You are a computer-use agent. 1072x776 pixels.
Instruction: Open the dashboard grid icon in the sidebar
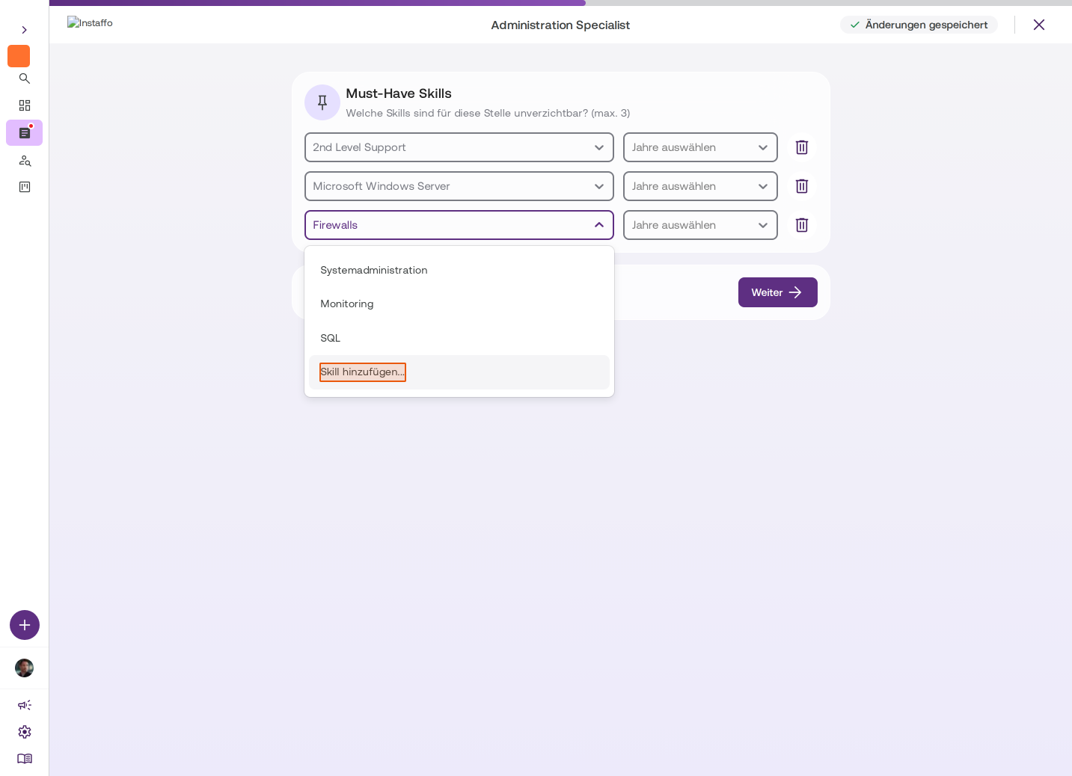click(25, 105)
